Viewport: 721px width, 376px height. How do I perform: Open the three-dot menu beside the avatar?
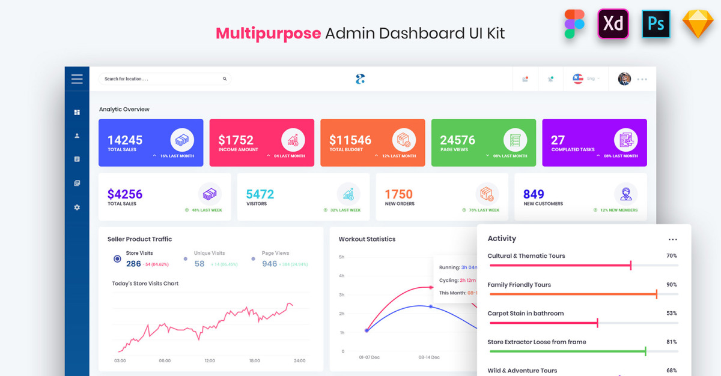[x=642, y=79]
